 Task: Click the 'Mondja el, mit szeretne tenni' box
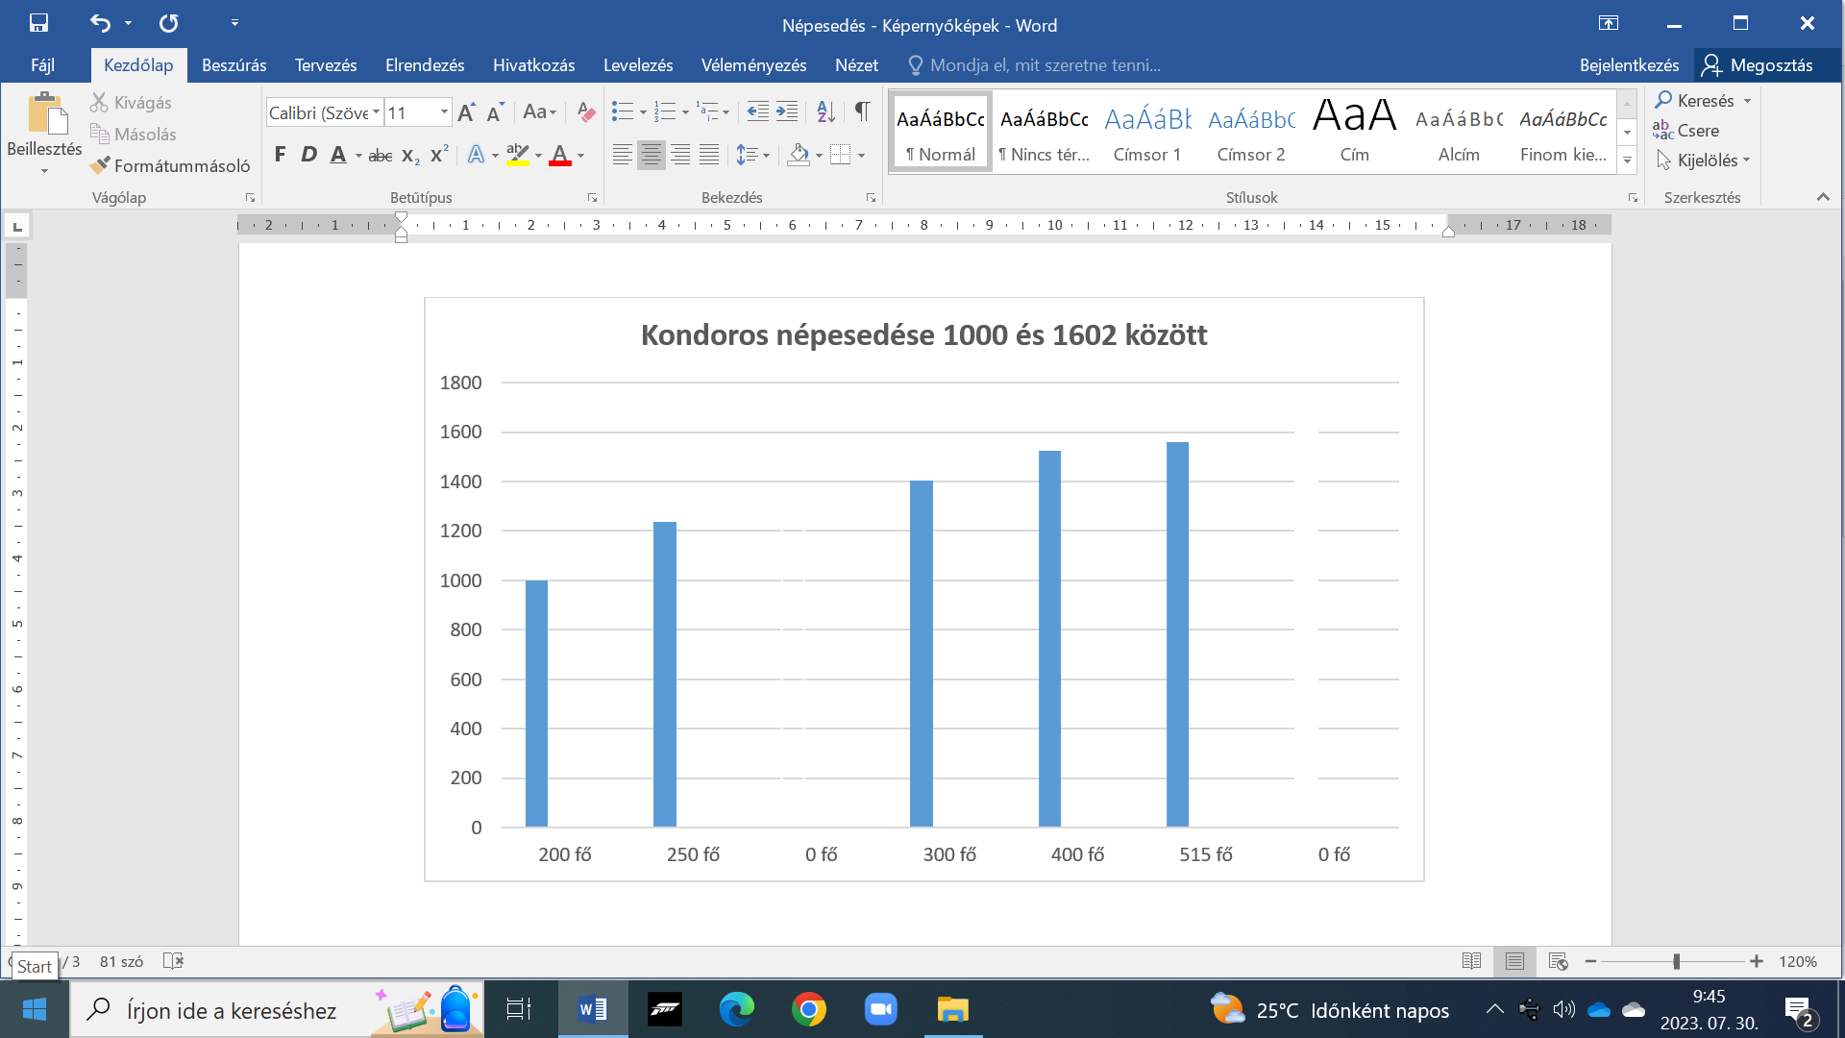1035,64
